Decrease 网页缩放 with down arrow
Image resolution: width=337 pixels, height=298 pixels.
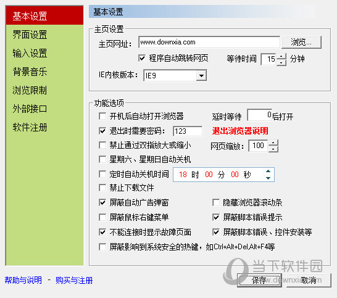coord(273,149)
